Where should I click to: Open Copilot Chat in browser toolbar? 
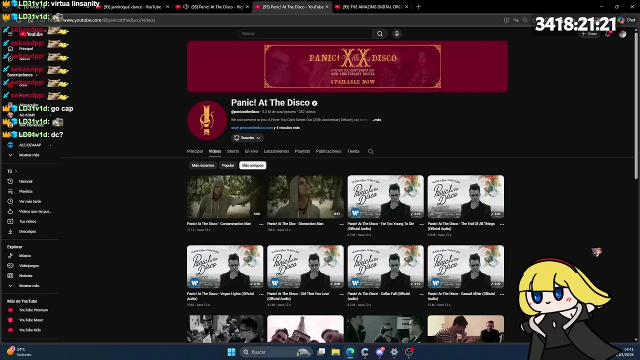[626, 20]
